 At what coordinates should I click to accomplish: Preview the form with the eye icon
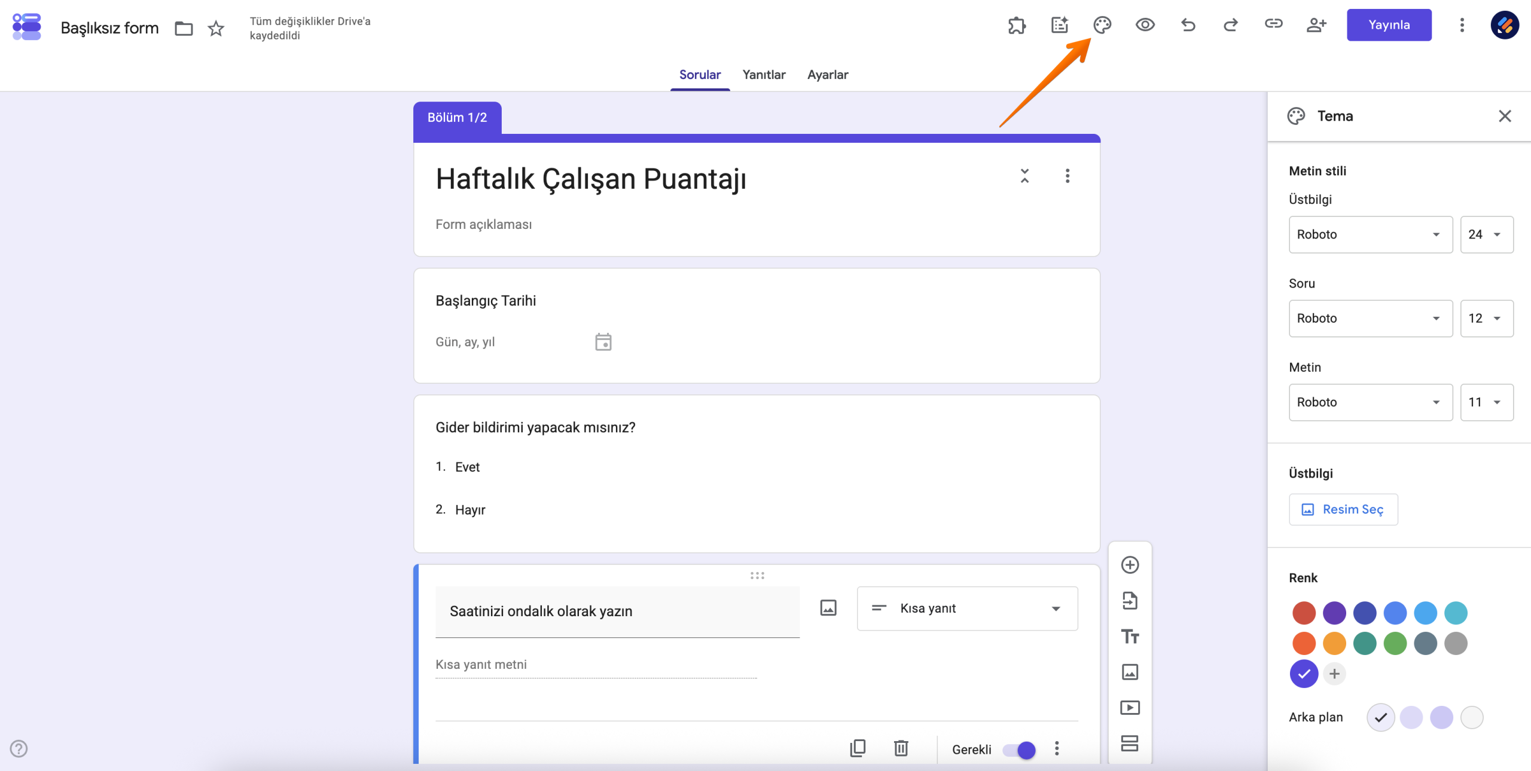click(x=1145, y=25)
